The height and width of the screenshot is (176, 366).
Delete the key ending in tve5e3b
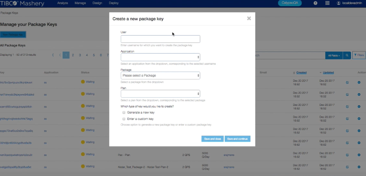pos(359,143)
